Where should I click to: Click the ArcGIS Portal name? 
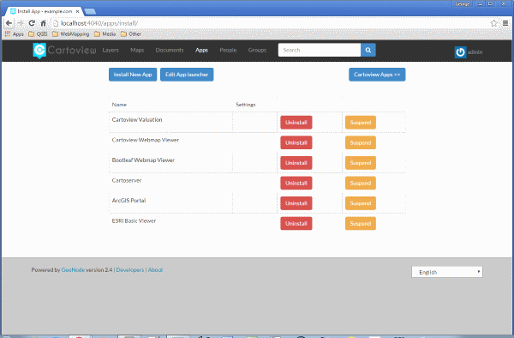(x=128, y=201)
